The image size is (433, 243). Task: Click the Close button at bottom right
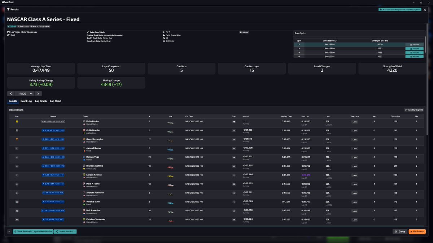[400, 231]
